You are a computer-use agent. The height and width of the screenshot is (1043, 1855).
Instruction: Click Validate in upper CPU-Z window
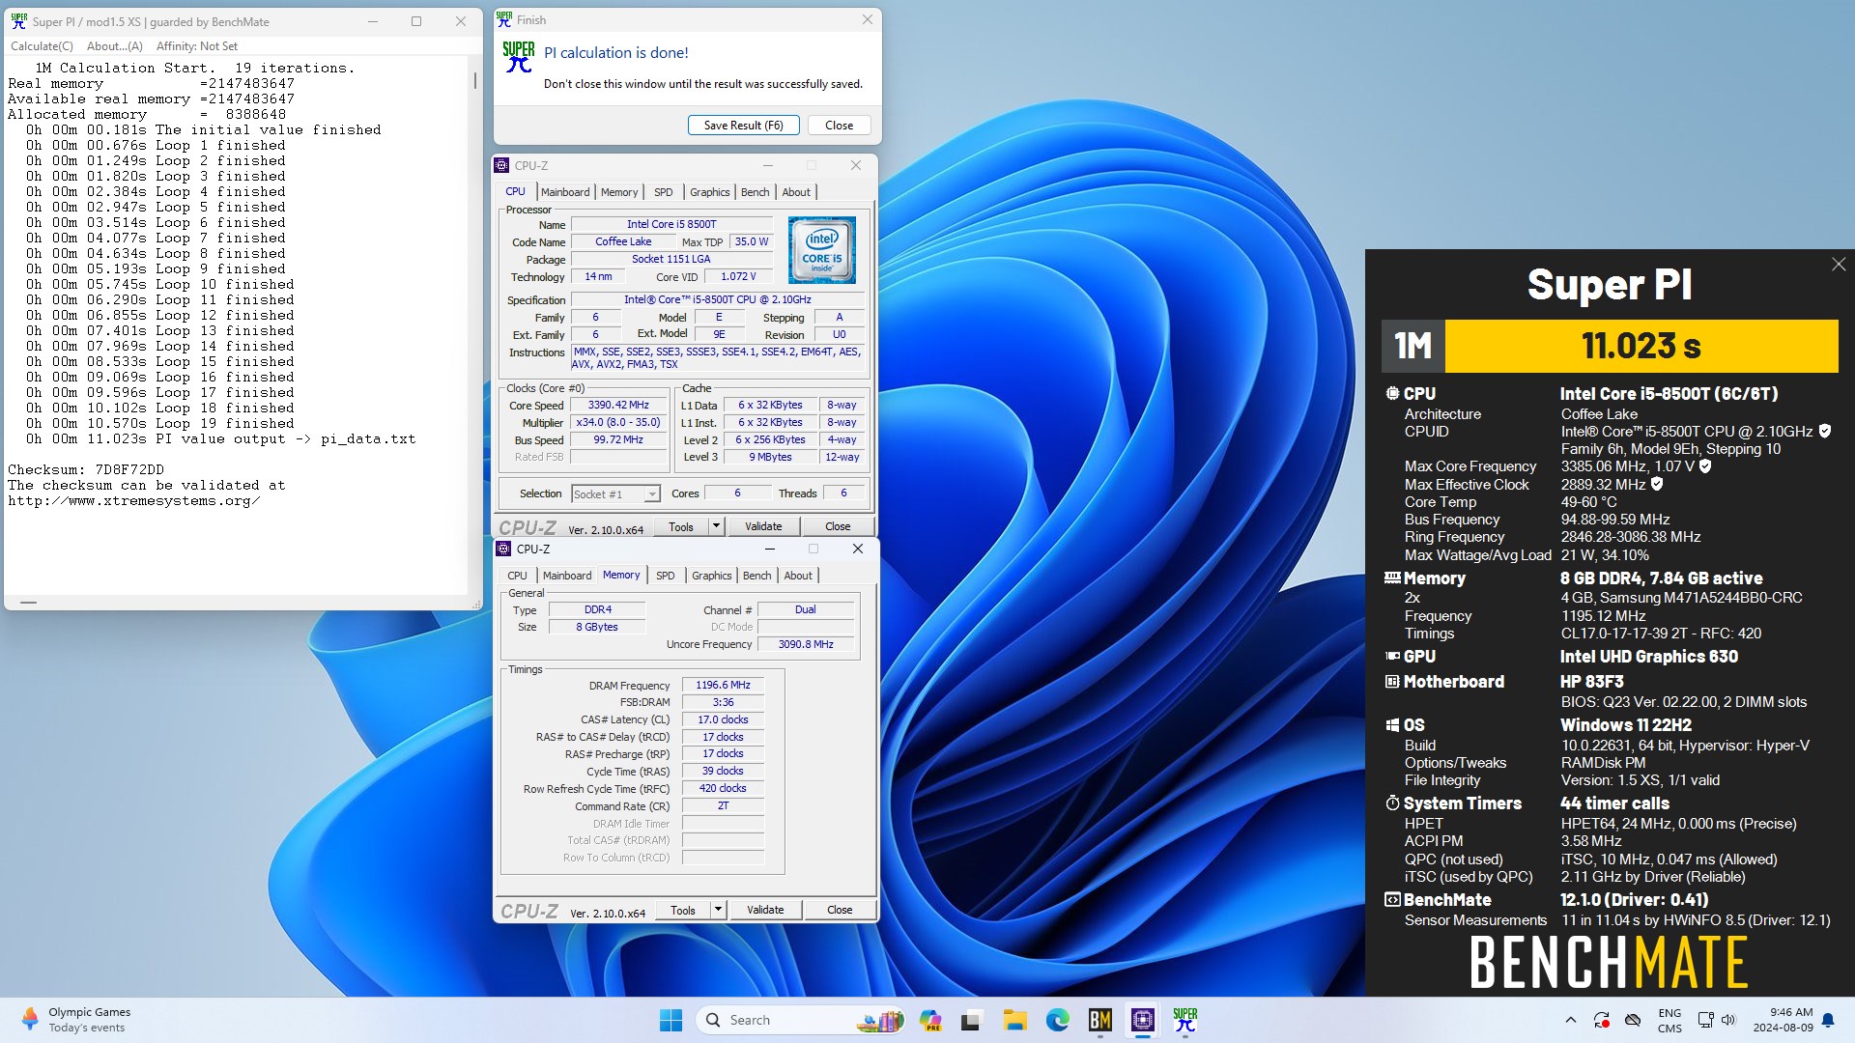pos(763,527)
